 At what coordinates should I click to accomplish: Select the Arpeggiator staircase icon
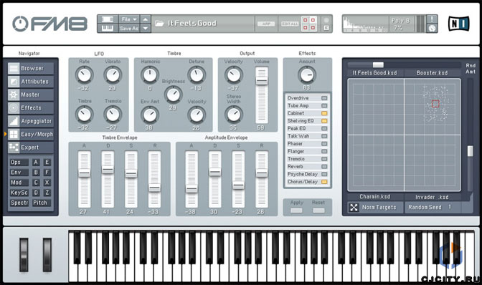[x=14, y=121]
